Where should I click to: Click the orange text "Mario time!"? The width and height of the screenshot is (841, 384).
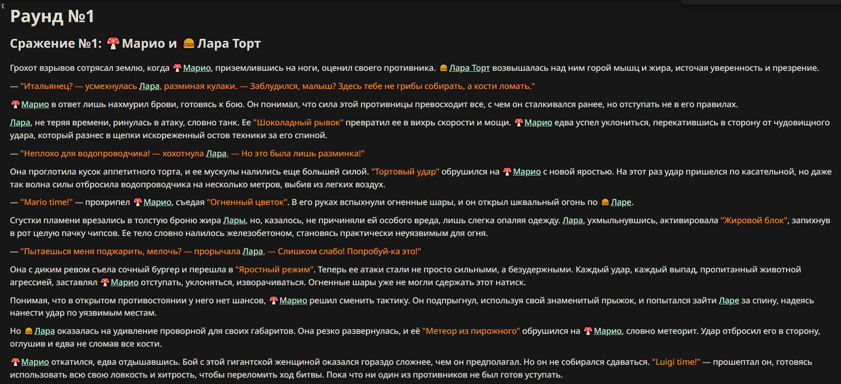(x=46, y=202)
